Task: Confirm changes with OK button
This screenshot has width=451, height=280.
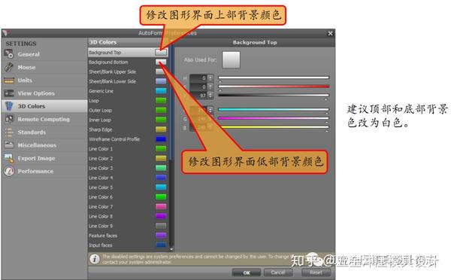Action: click(247, 272)
